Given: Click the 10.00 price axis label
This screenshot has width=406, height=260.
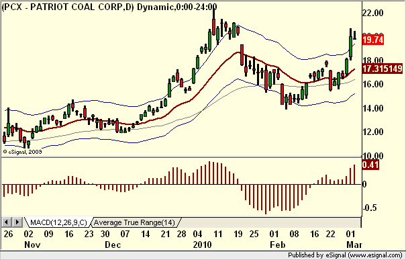Looking at the screenshot, I should (x=373, y=156).
